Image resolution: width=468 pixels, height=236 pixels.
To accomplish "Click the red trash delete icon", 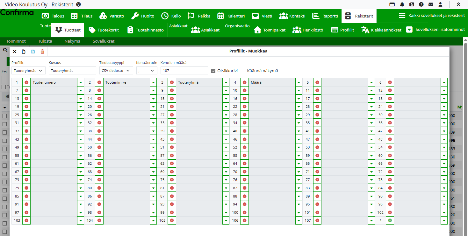I will (42, 52).
